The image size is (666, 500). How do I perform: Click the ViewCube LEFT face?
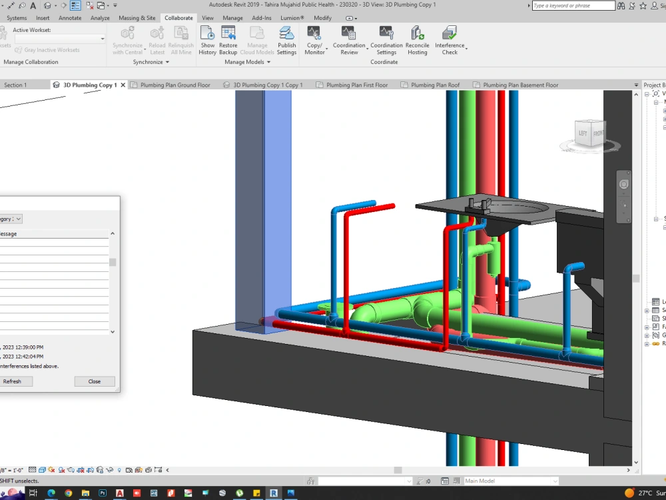tap(582, 133)
